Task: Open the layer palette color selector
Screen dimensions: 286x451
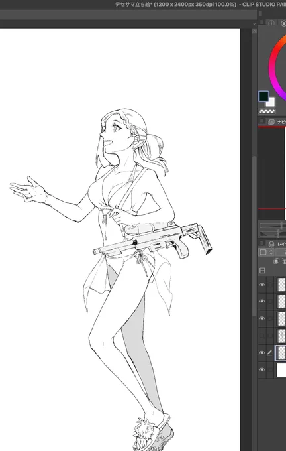Action: point(263,252)
